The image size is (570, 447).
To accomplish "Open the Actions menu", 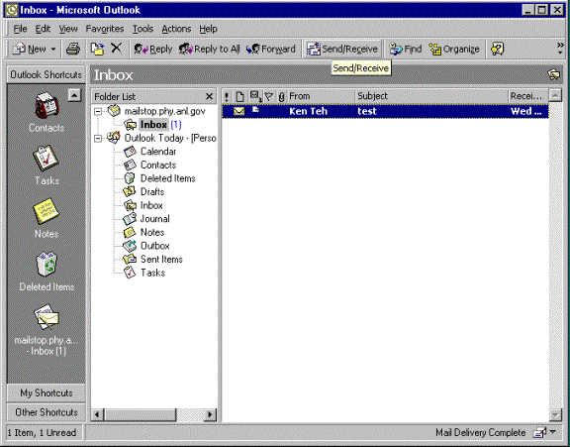I will (x=176, y=29).
